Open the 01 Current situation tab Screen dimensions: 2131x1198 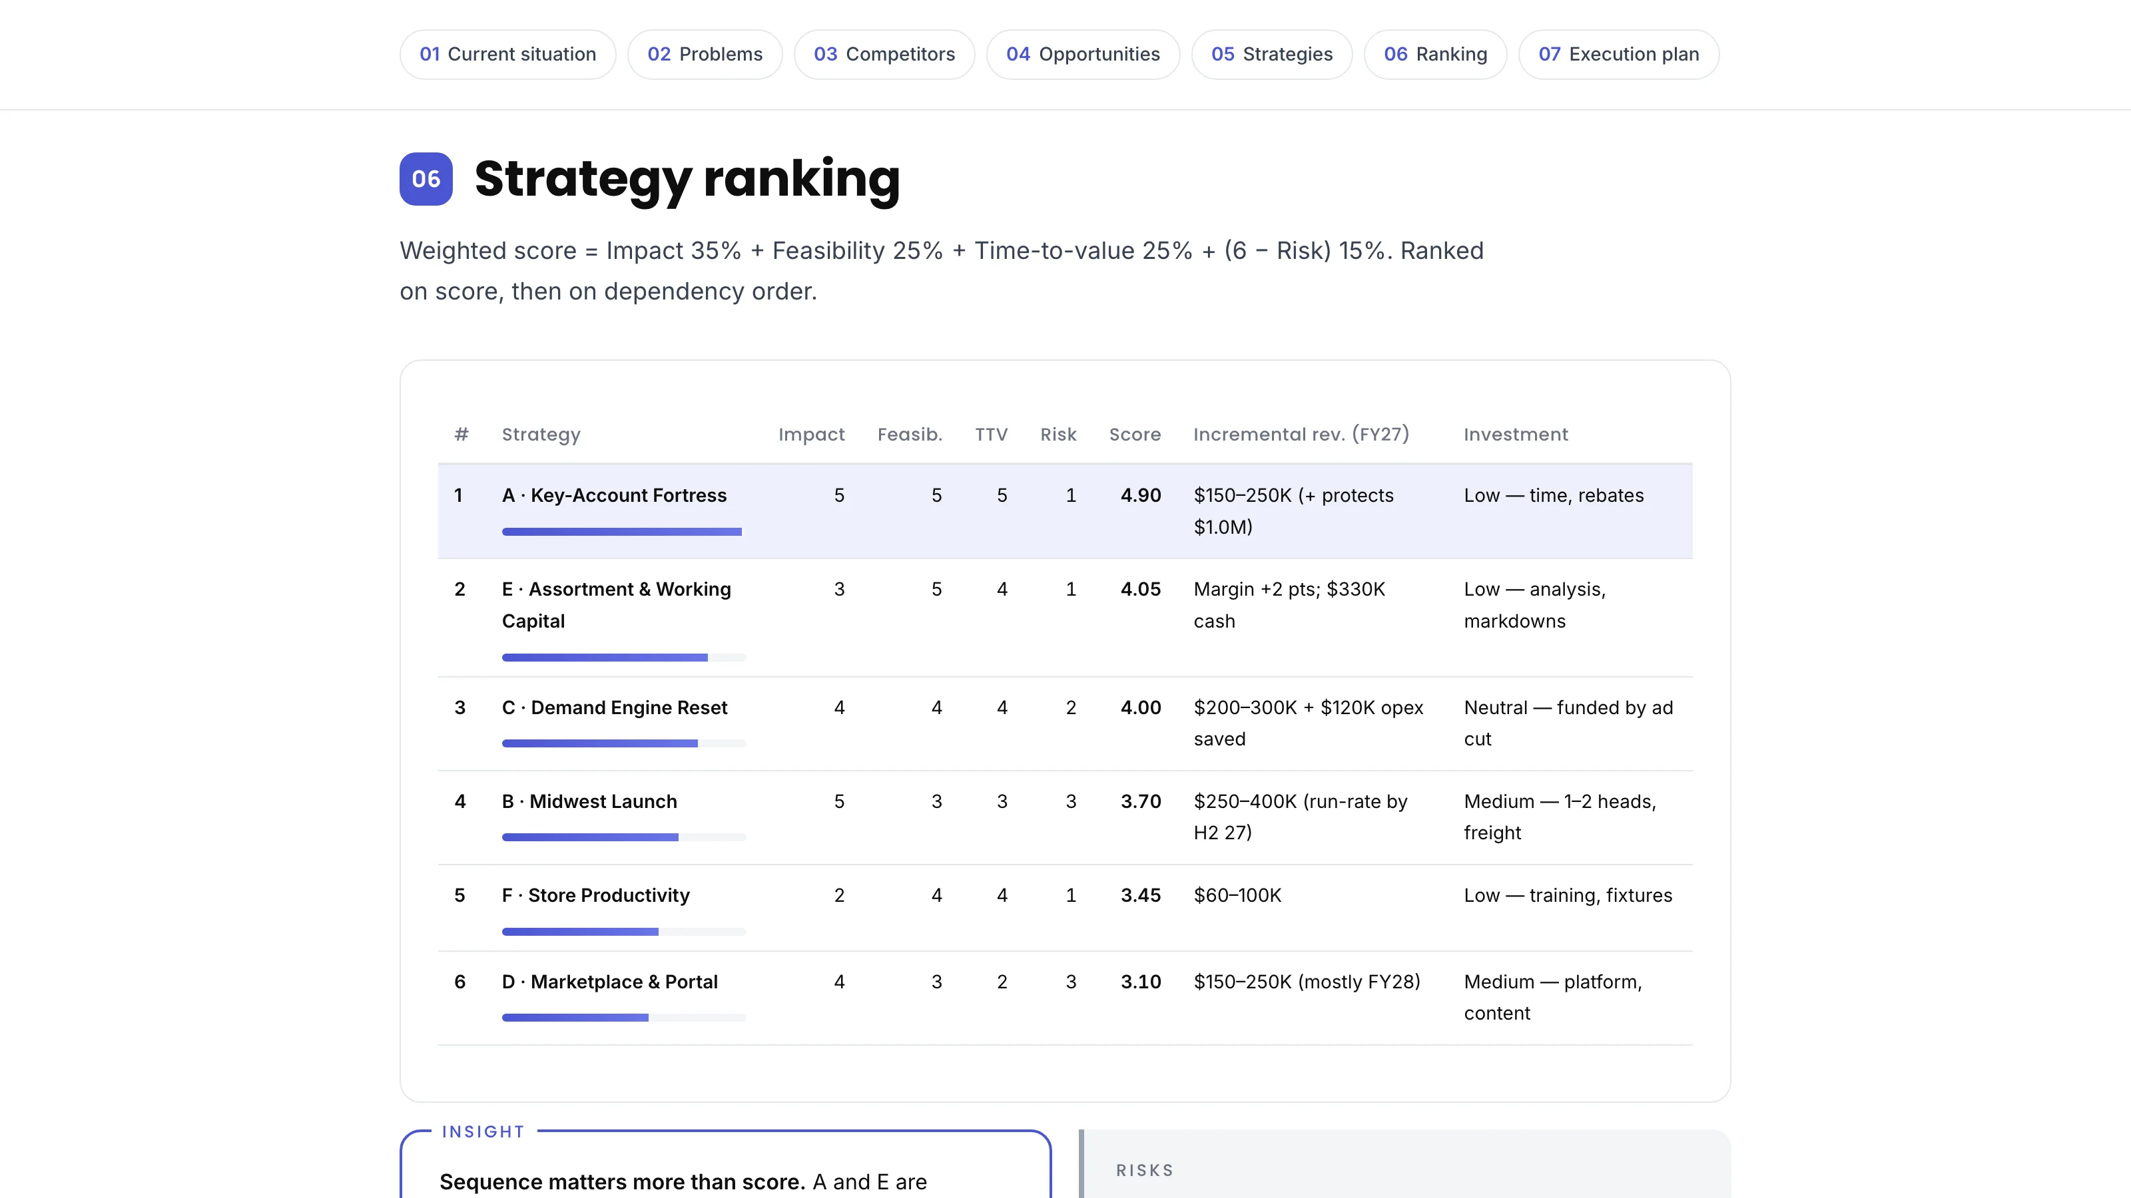point(508,55)
